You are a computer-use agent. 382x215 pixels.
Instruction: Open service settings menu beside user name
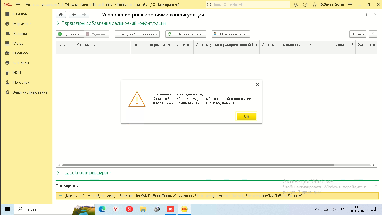pos(349,5)
